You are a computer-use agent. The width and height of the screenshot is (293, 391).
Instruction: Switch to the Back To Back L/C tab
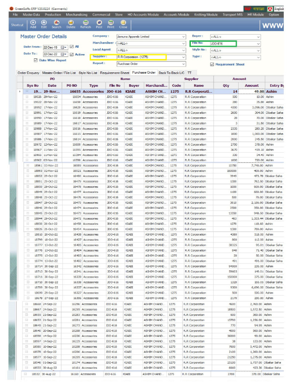(171, 73)
